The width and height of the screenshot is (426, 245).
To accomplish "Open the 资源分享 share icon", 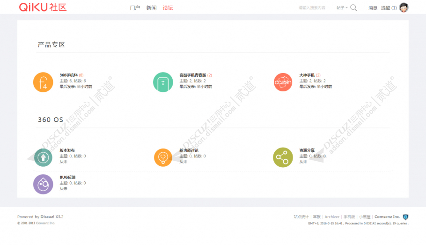I will [x=283, y=157].
